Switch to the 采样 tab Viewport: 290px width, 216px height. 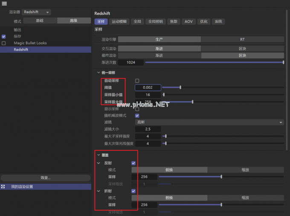[x=101, y=22]
